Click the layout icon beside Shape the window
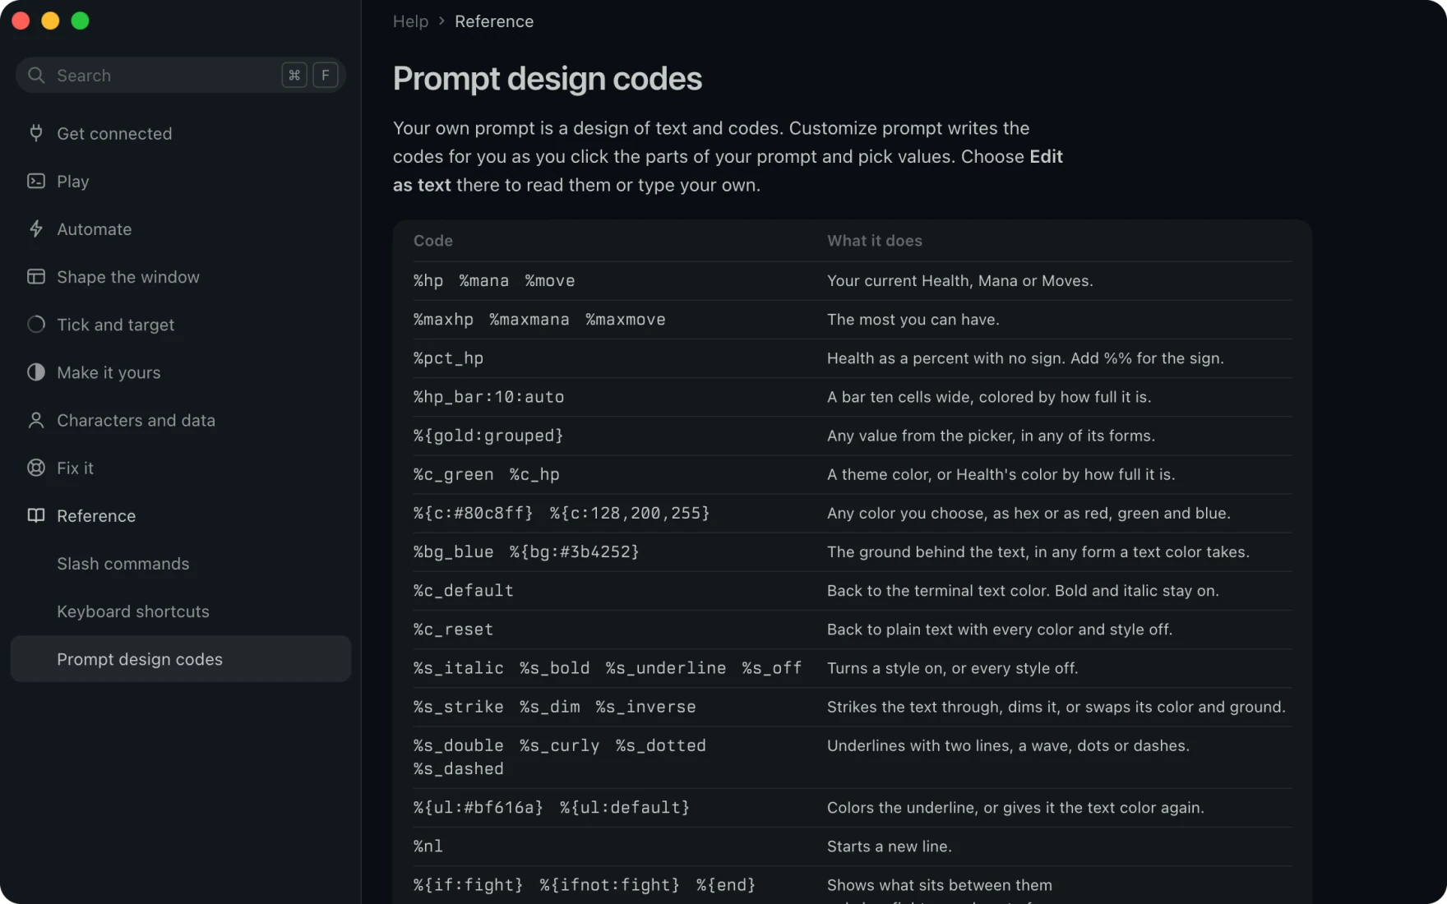This screenshot has width=1447, height=904. click(x=36, y=276)
